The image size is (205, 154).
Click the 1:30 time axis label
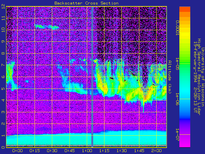(122, 151)
